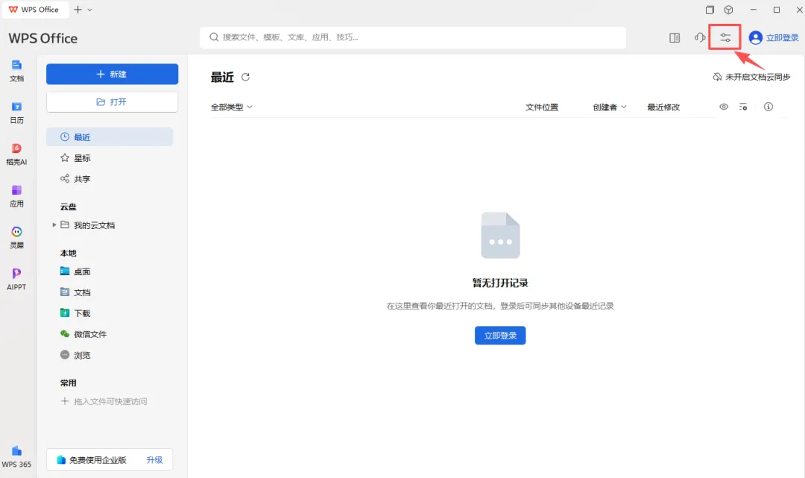Open the 全部类型 filter dropdown
This screenshot has width=805, height=478.
tap(232, 107)
